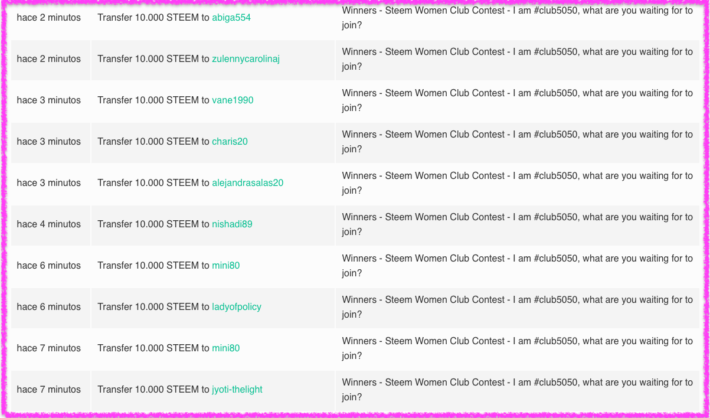Click the Winners memo for the nishadi89 transfer
This screenshot has height=418, width=710.
(518, 224)
